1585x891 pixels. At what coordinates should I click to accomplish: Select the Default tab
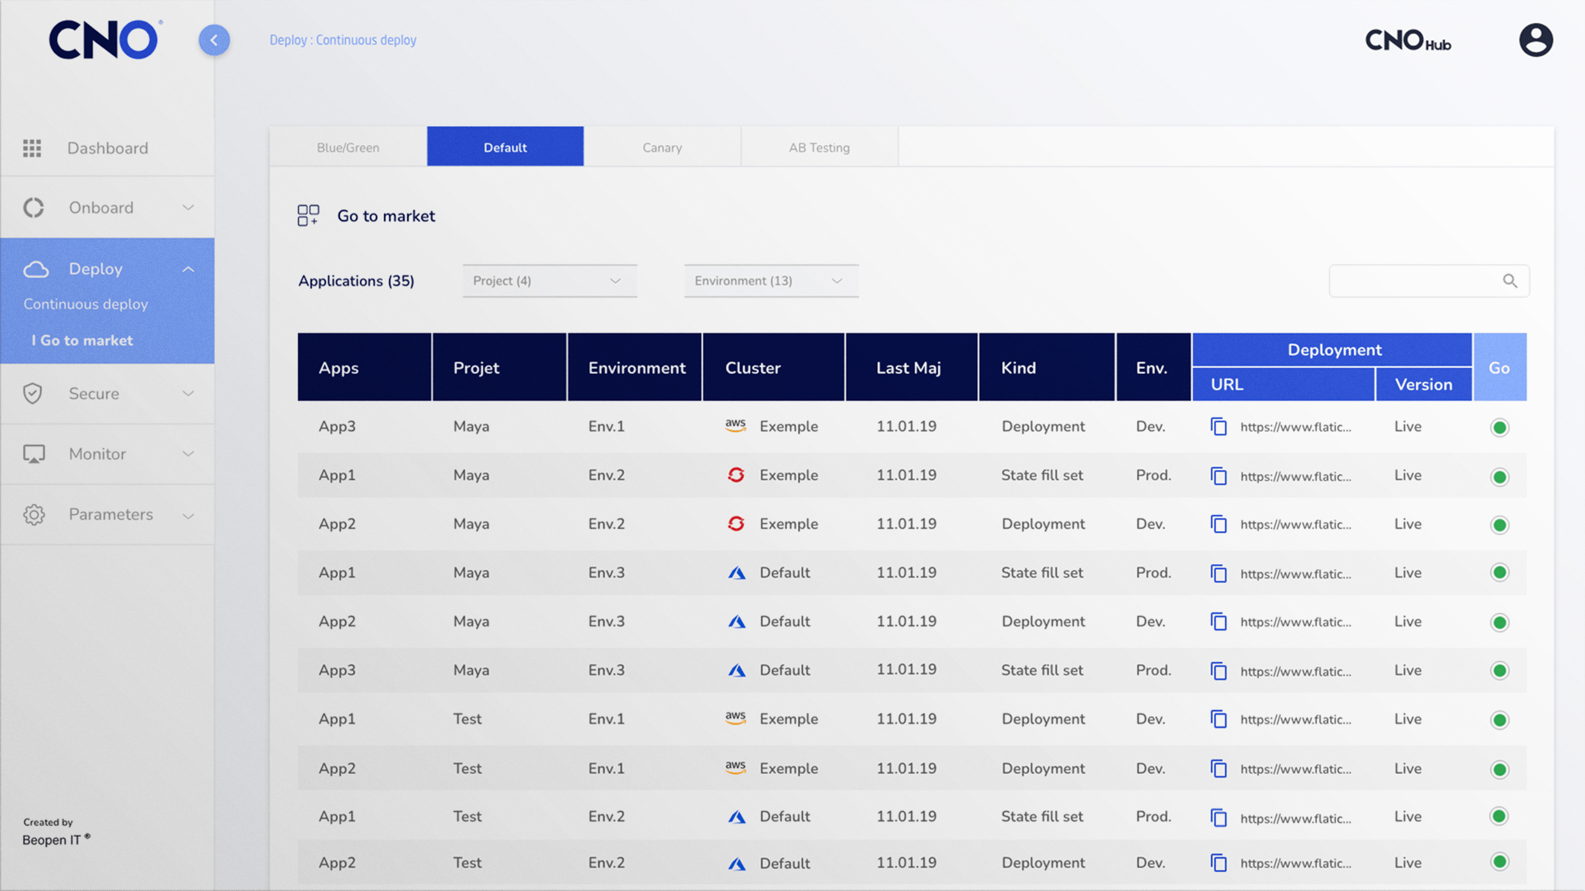505,147
